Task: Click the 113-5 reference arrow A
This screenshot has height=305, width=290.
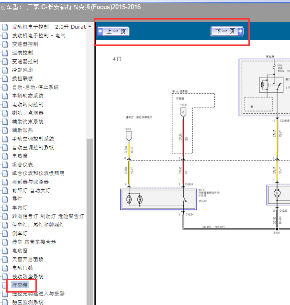Action: coord(183,112)
